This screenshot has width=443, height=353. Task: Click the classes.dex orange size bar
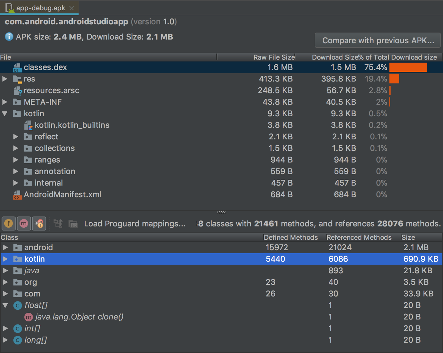coord(408,67)
